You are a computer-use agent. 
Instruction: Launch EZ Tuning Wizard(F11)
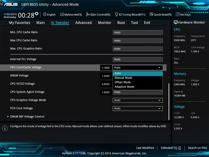pos(130,15)
